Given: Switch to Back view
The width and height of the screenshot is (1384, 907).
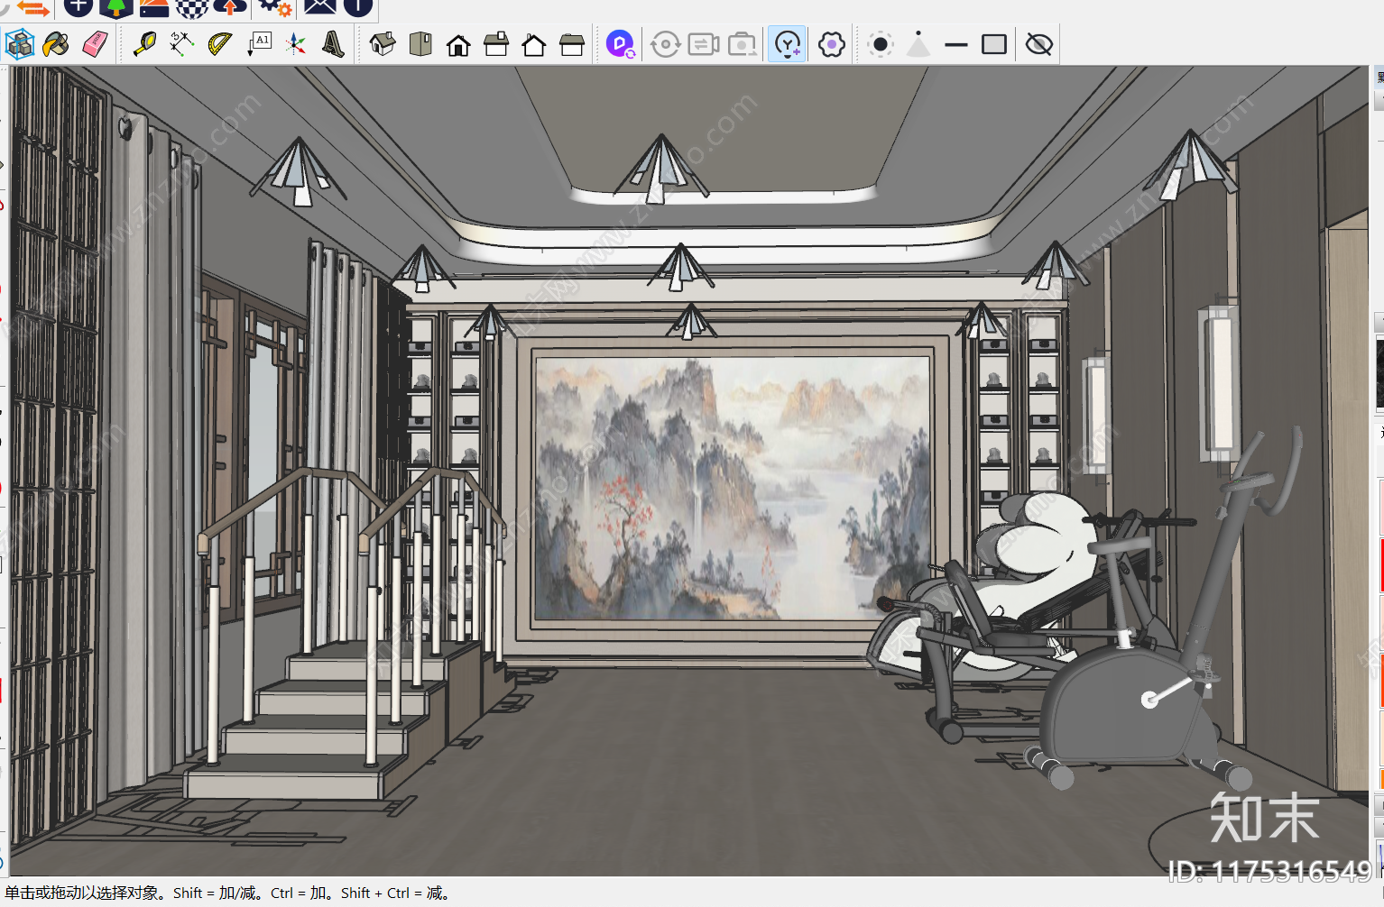Looking at the screenshot, I should point(534,44).
